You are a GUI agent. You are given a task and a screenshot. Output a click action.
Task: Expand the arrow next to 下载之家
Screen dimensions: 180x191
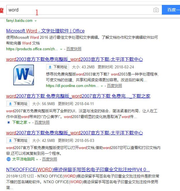pyautogui.click(x=29, y=123)
